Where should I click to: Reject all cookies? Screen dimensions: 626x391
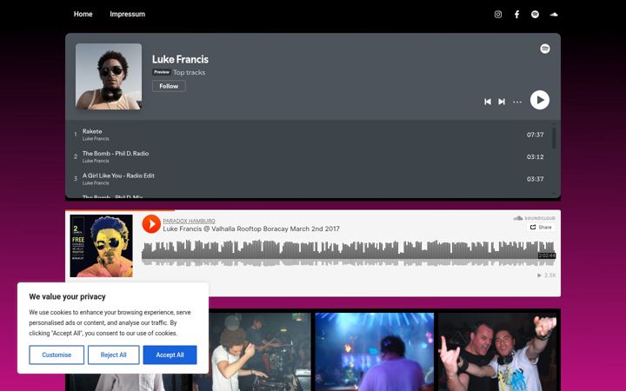(113, 355)
